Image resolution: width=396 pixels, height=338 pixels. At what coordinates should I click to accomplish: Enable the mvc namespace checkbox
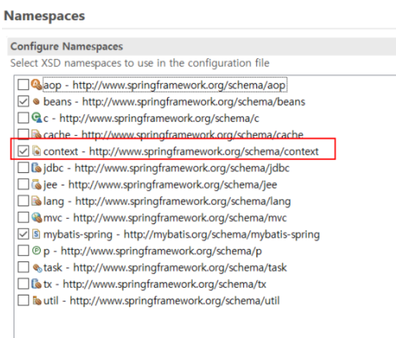[x=23, y=217]
